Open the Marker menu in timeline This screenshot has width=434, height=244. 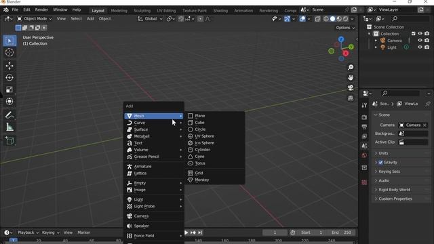pos(83,232)
